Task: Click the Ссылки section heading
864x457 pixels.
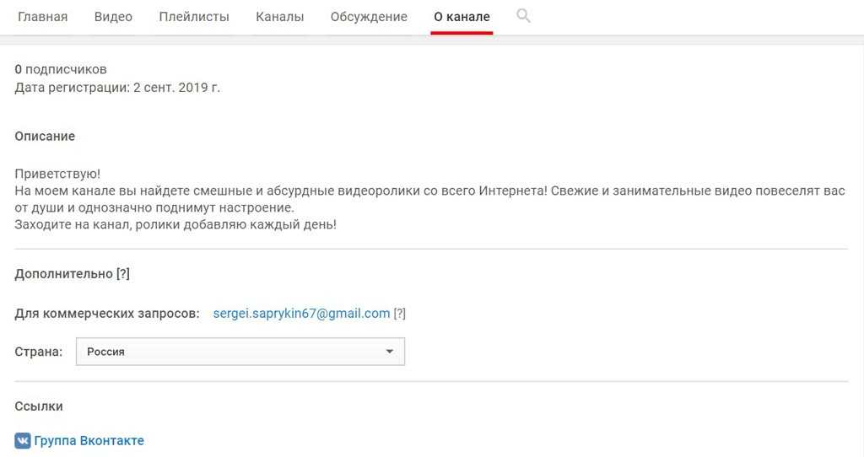Action: click(39, 406)
